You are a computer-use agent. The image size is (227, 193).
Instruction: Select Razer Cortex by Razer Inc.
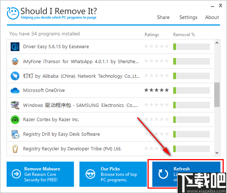pyautogui.click(x=110, y=120)
